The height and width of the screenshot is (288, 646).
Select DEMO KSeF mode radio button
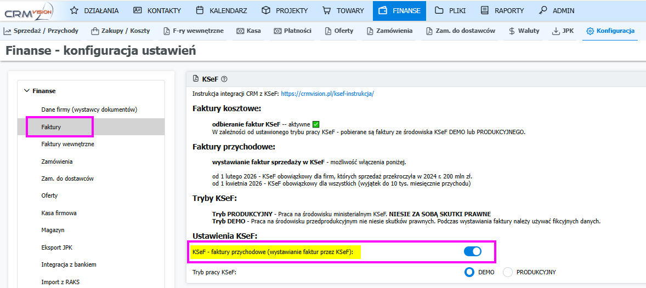[469, 272]
